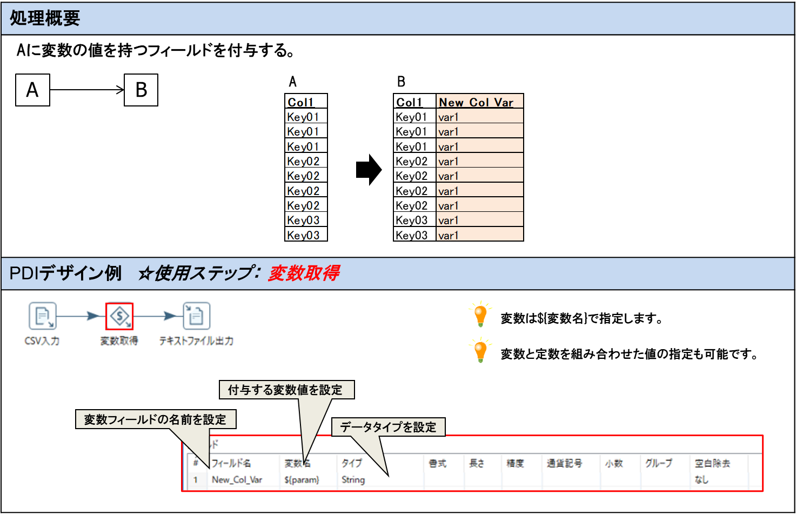Select the CSV入力 step icon
Screen dimensions: 796x514
point(43,316)
